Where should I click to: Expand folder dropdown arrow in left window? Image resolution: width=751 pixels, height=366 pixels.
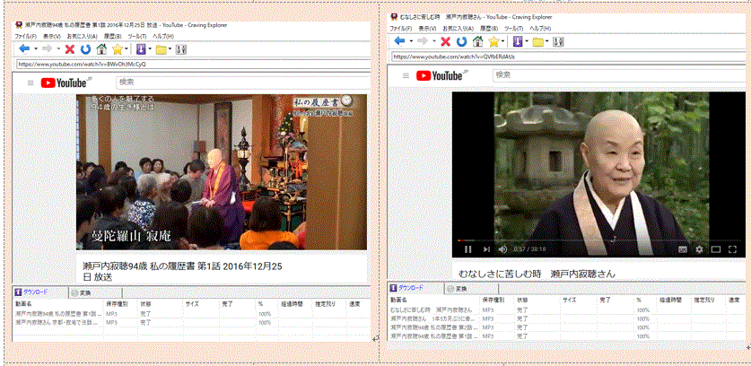tap(170, 48)
